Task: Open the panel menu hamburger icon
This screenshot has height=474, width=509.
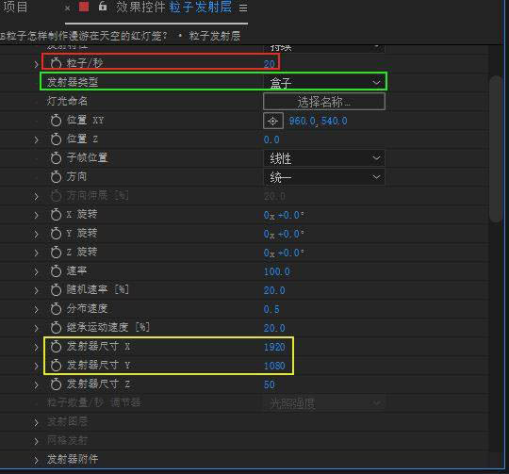Action: point(243,8)
